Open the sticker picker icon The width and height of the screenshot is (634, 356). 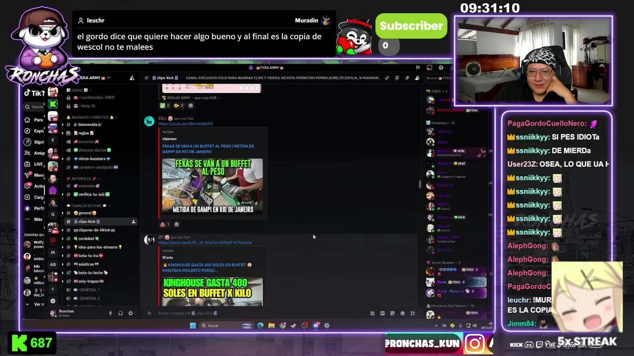(392, 313)
